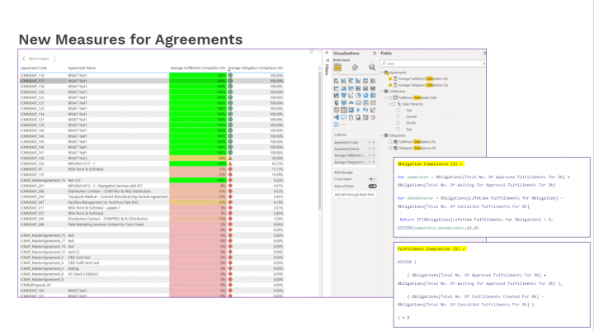The width and height of the screenshot is (594, 331).
Task: Check the Month hierarchy level
Action: pos(398,123)
